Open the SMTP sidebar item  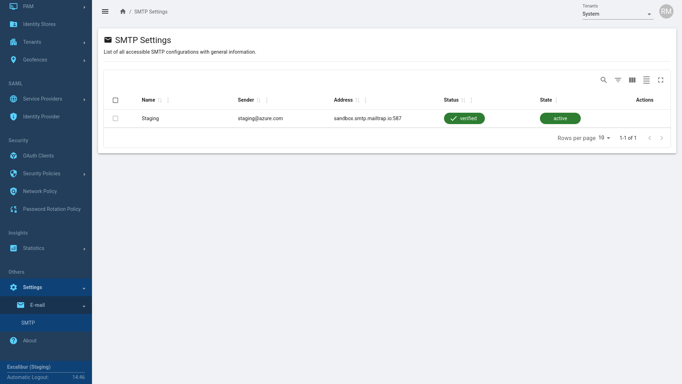coord(28,323)
